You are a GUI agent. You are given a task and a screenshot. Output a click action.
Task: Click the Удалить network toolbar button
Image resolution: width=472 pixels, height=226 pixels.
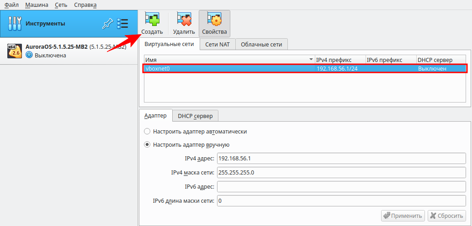[x=184, y=23]
